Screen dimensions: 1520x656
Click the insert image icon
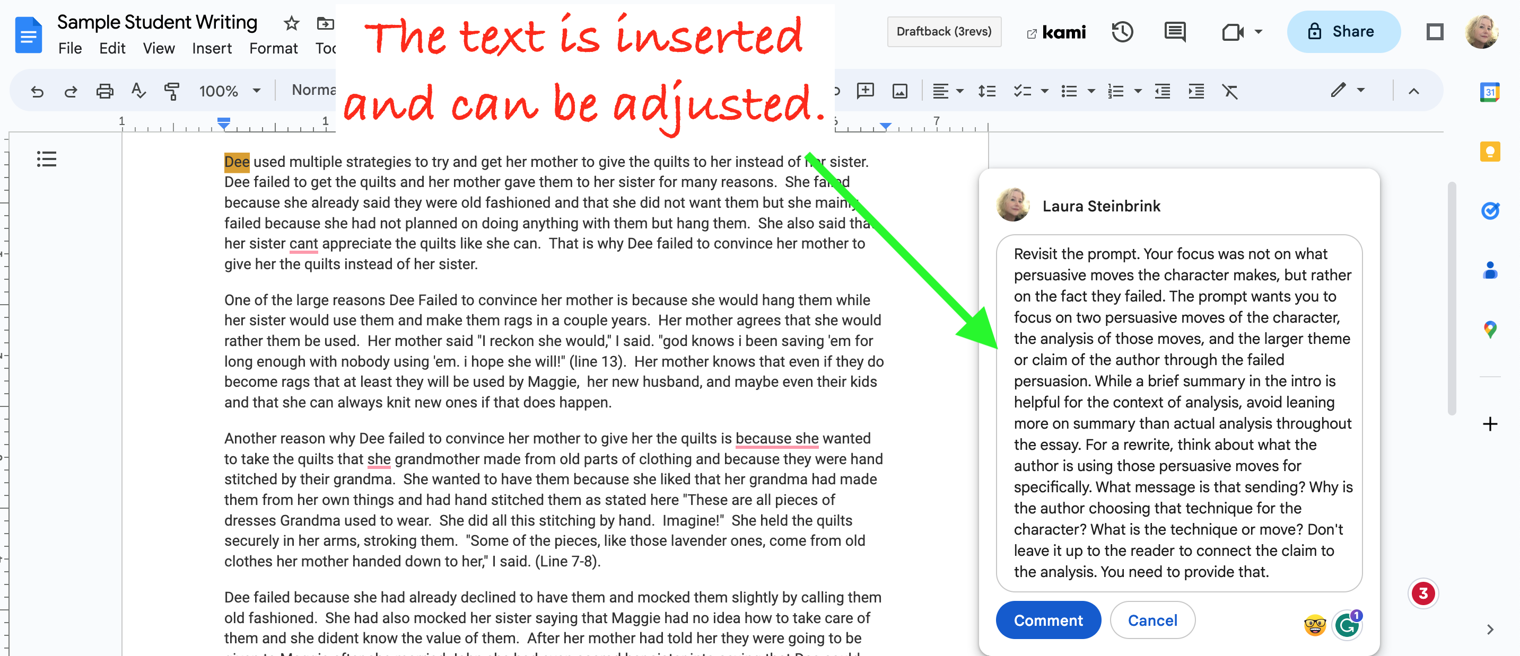tap(899, 91)
